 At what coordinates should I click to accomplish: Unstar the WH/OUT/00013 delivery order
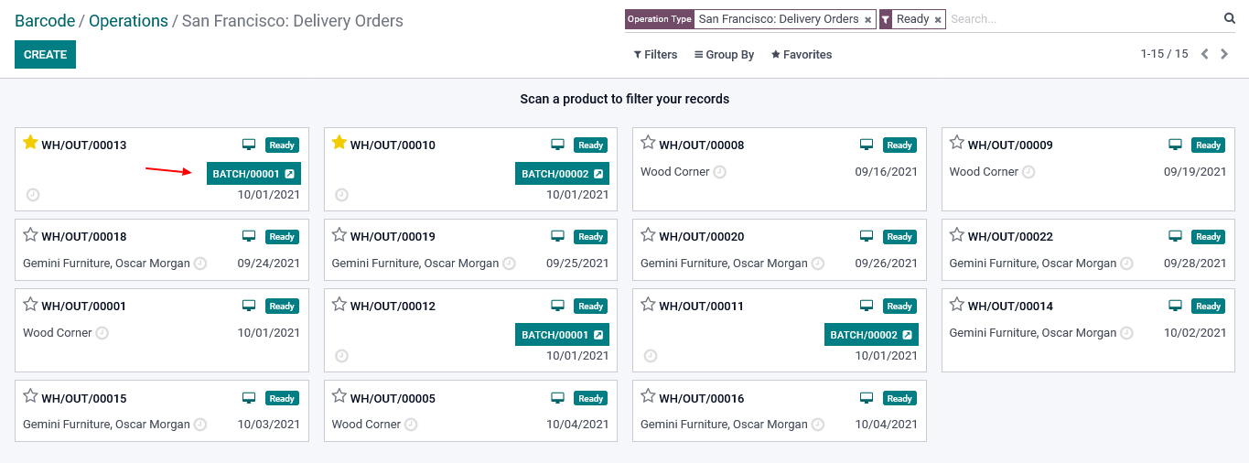click(x=30, y=143)
